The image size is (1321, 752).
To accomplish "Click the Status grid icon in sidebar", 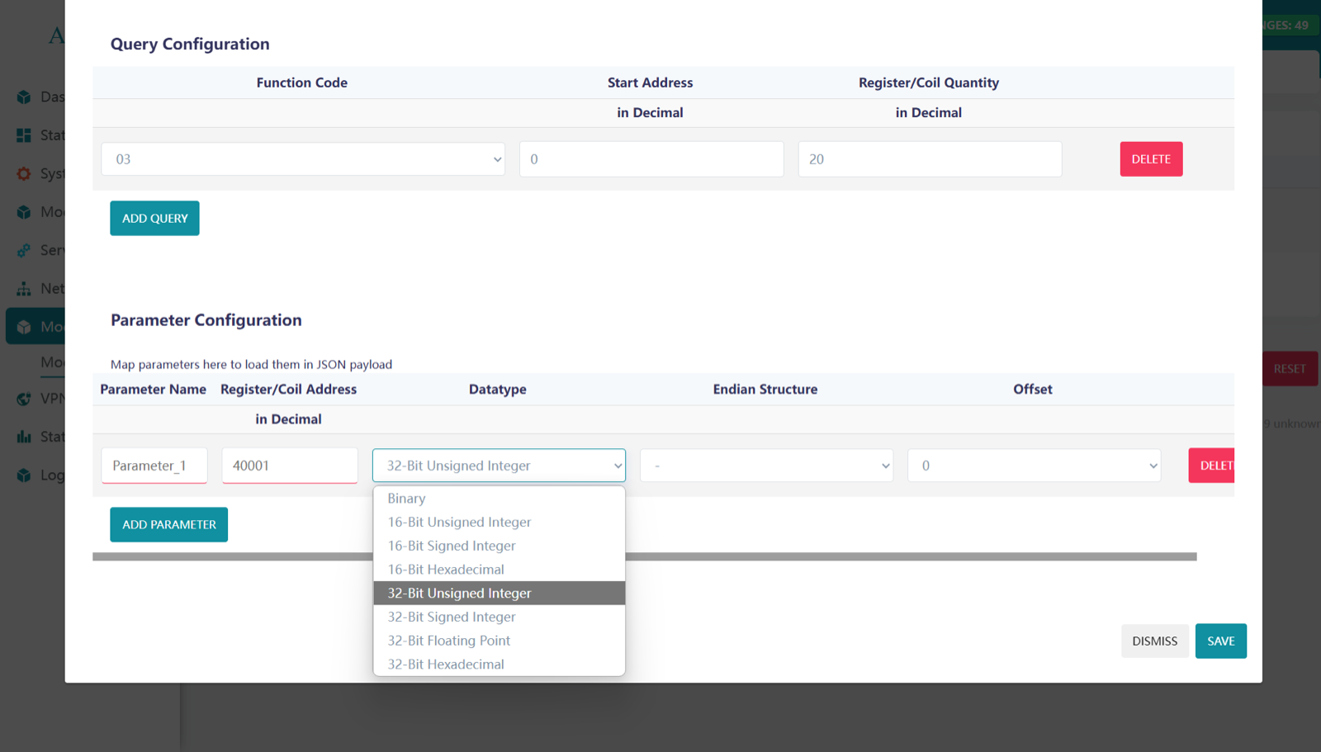I will click(23, 135).
